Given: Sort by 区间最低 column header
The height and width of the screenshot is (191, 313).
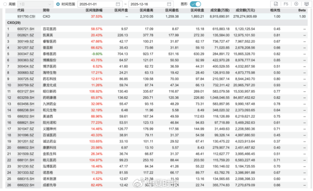Looking at the screenshot, I should point(172,10).
